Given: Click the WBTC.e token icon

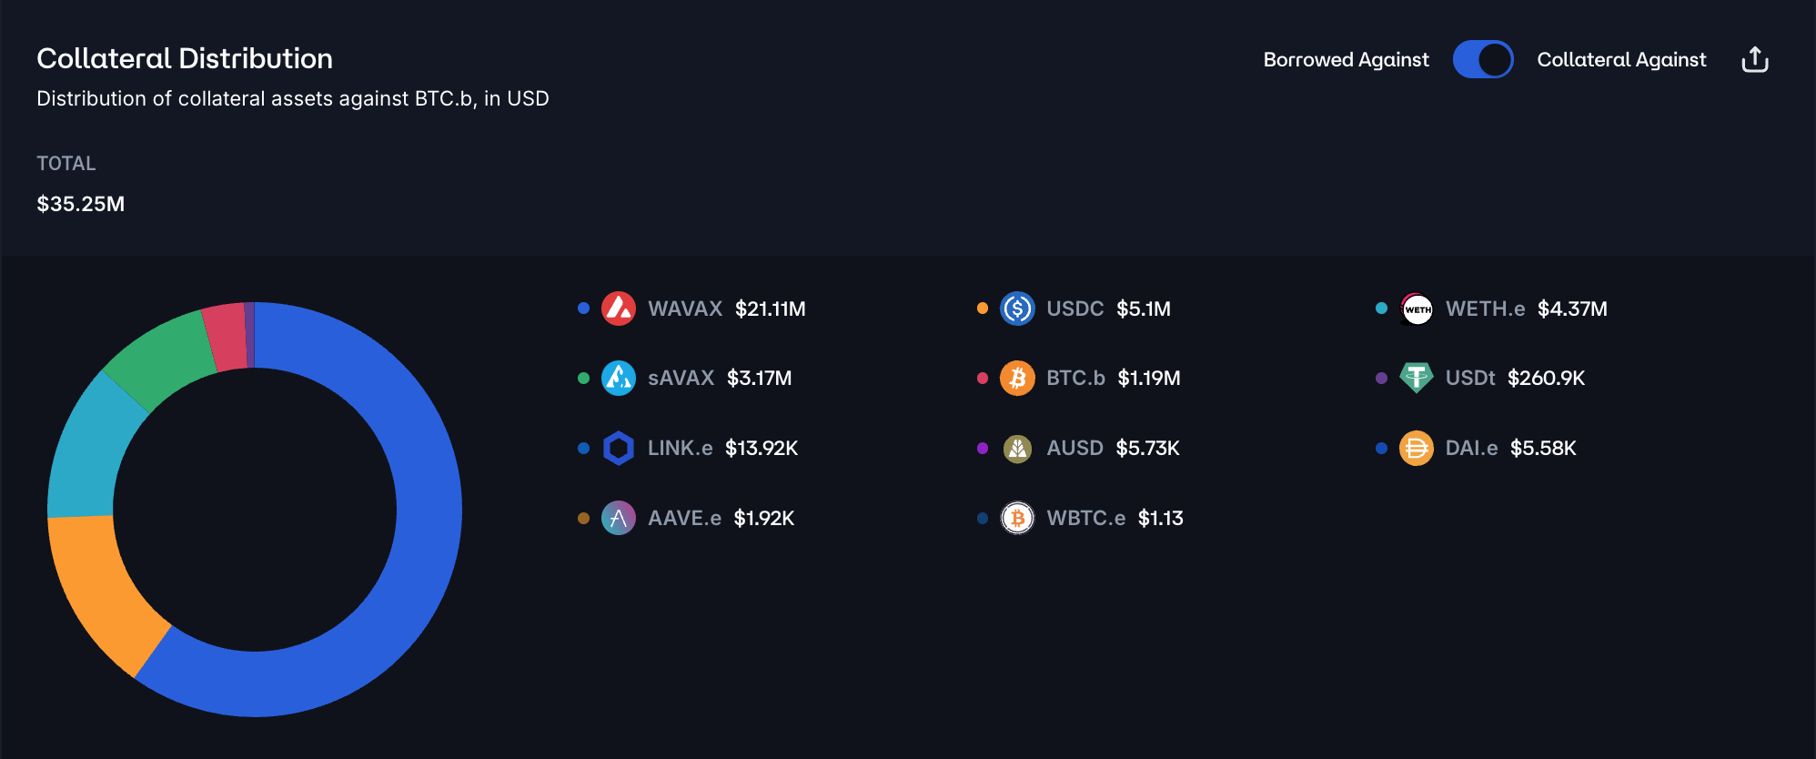Looking at the screenshot, I should [x=1017, y=518].
